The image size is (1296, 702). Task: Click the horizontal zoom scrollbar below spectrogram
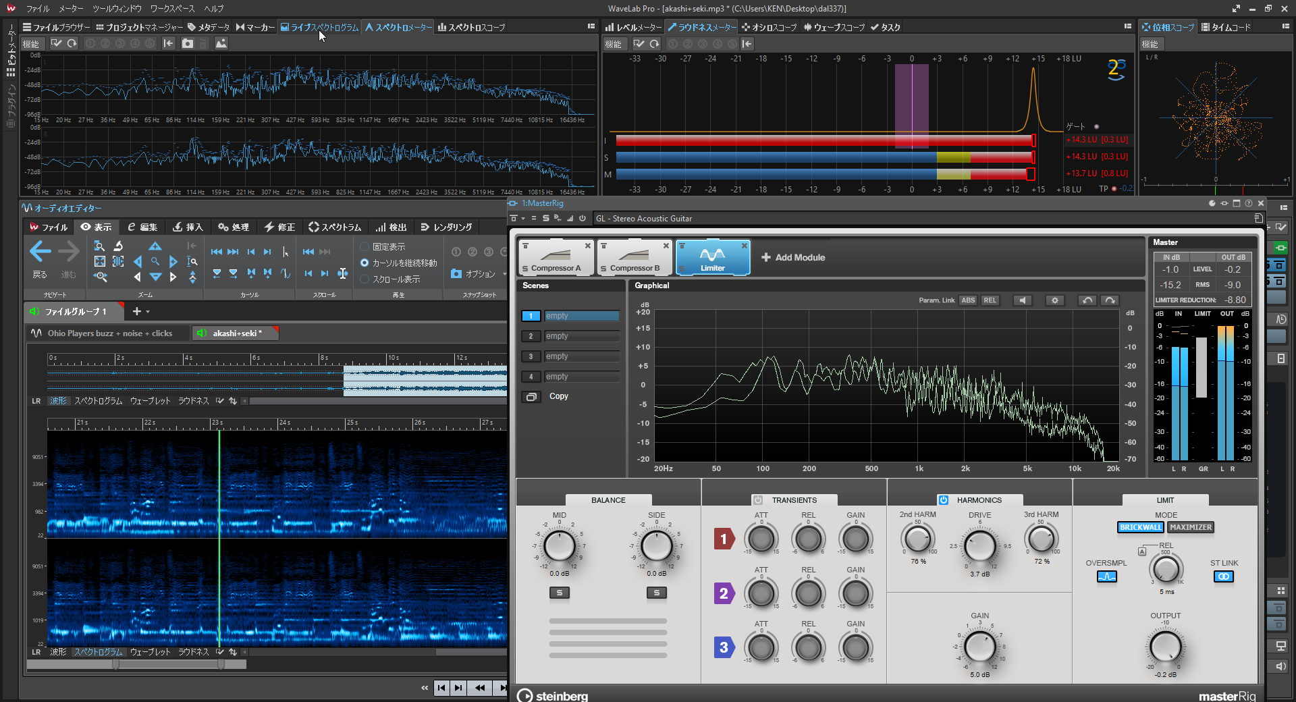[x=136, y=664]
